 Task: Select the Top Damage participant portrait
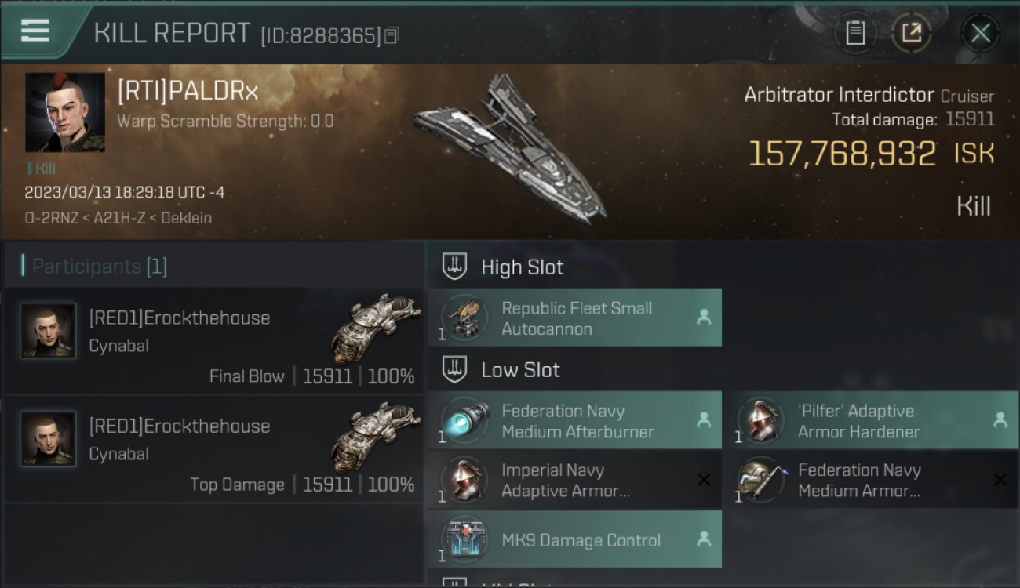coord(48,439)
